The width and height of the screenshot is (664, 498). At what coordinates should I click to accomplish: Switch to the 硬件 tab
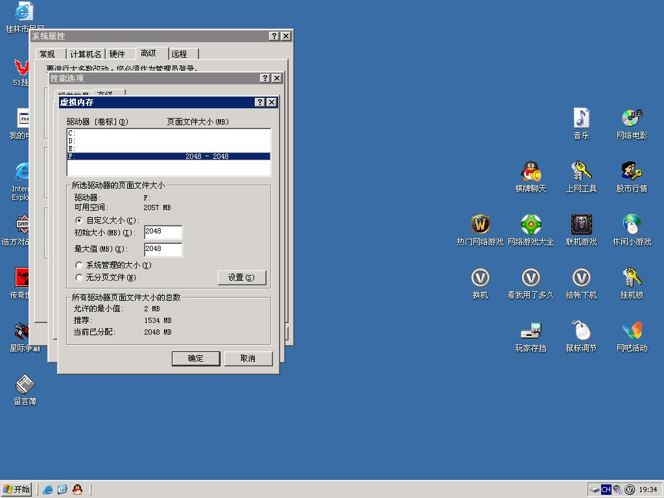coord(117,54)
